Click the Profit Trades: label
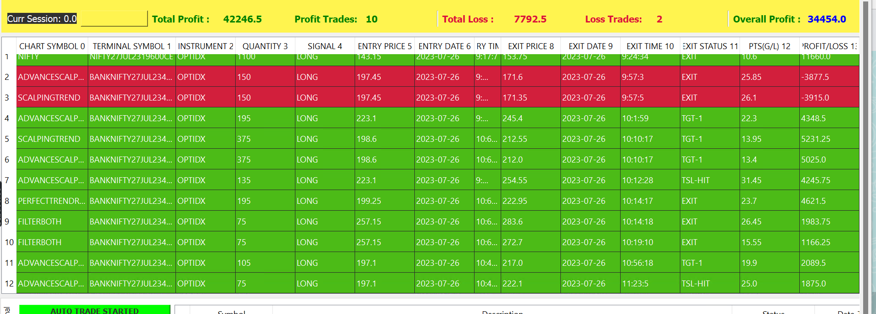This screenshot has height=314, width=876. pos(326,19)
